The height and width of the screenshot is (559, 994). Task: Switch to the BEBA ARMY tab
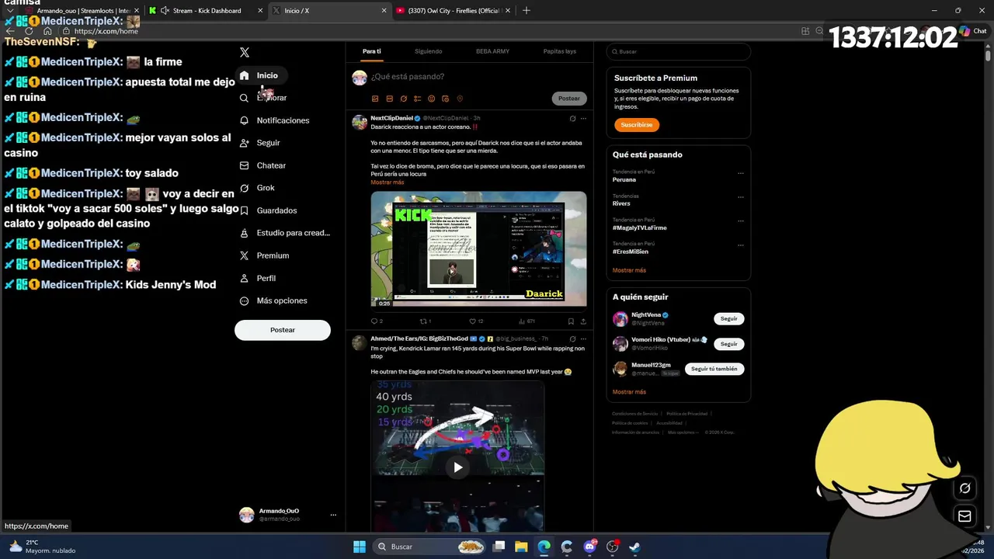[492, 51]
